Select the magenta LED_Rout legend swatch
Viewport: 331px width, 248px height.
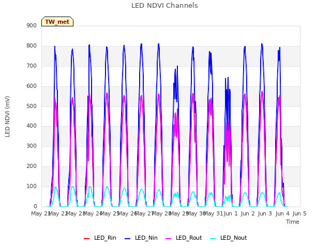[169, 239]
